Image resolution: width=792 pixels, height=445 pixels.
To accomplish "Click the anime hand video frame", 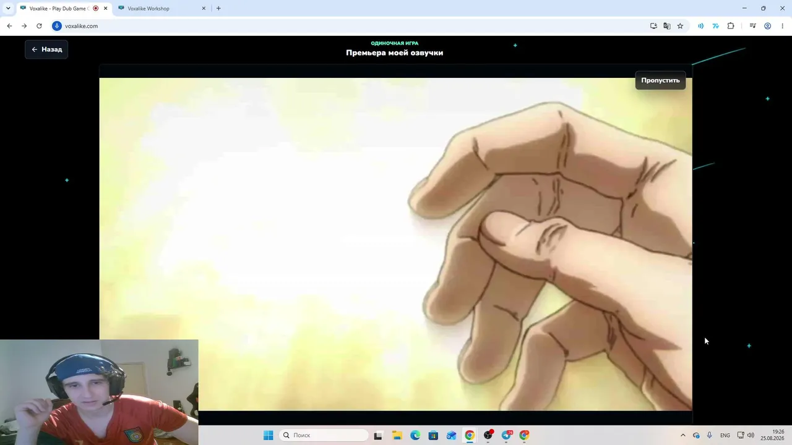I will tap(395, 244).
